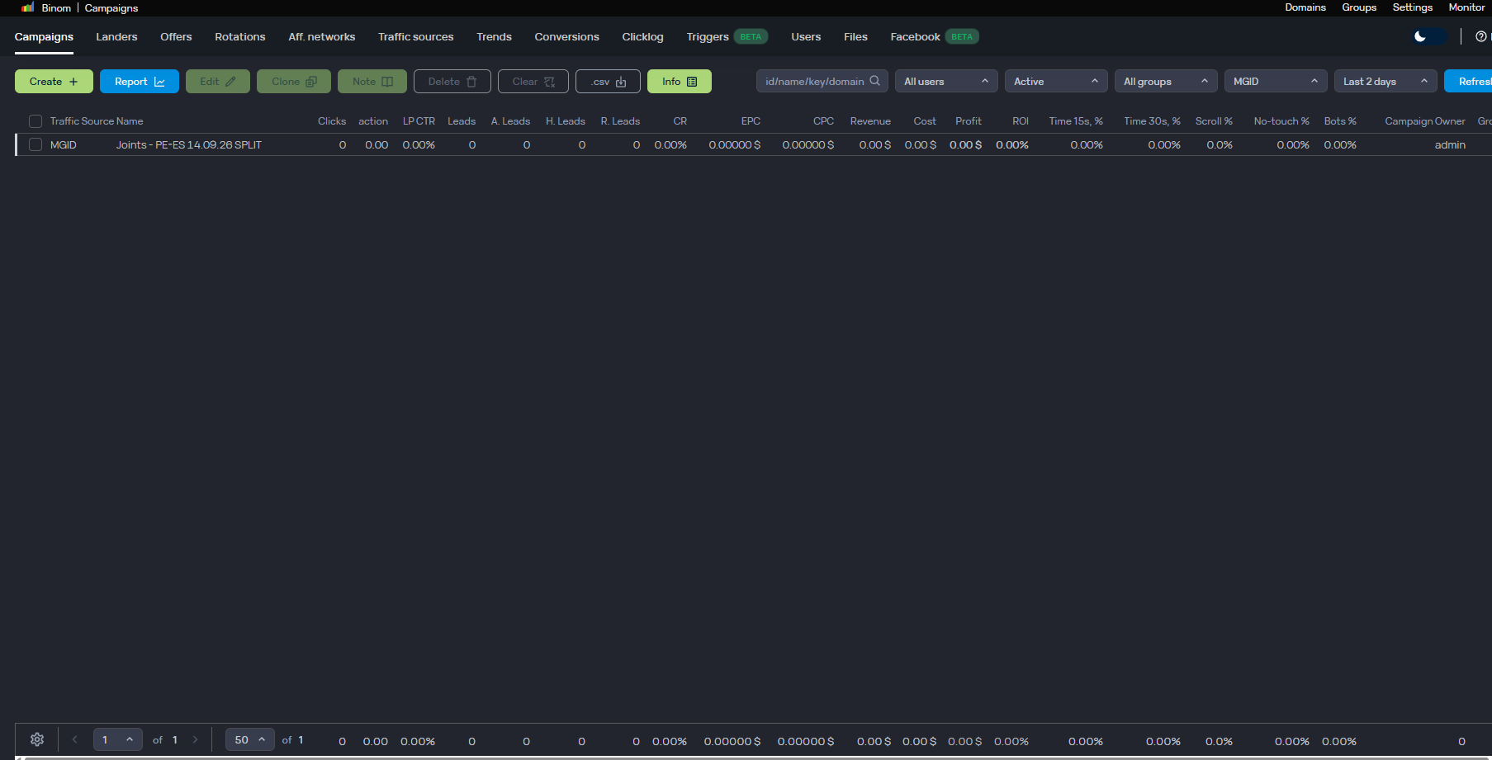Export with the .csv button

(609, 81)
